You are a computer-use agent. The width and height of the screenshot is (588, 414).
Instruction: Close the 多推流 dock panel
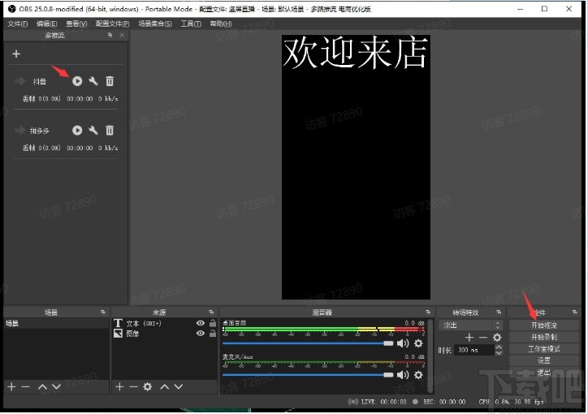pos(122,35)
